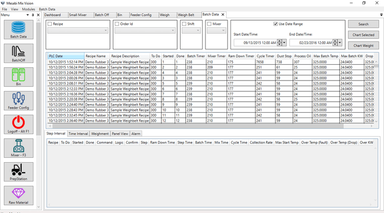This screenshot has width=384, height=213.
Task: Sort by Cycle Timer column header
Action: (x=265, y=56)
